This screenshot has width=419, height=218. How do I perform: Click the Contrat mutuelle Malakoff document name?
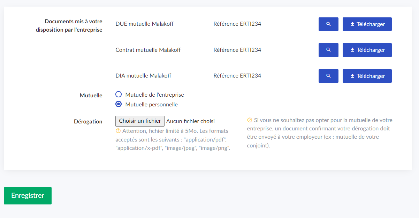pos(148,50)
